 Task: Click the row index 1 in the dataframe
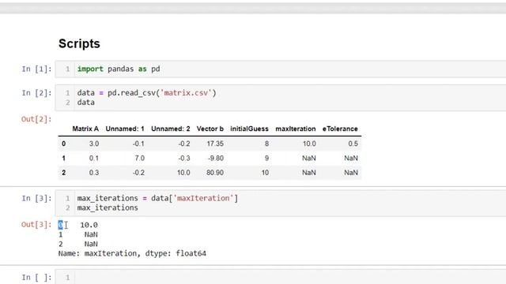coord(63,158)
